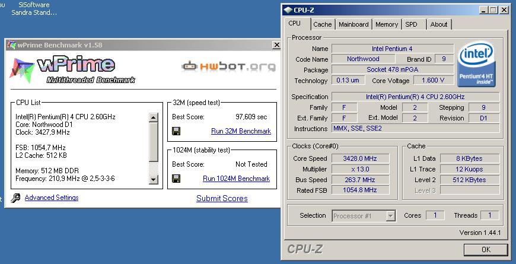Click the Multiplier value 'x 13.0'
This screenshot has width=516, height=264.
coord(360,169)
